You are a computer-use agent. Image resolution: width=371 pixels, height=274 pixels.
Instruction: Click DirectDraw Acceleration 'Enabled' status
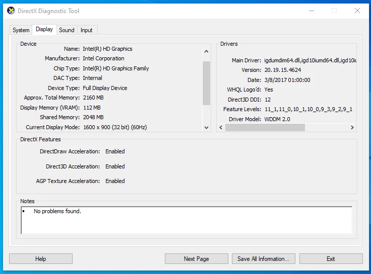pyautogui.click(x=115, y=151)
